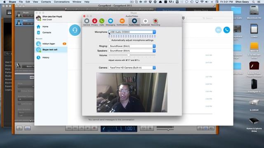Open the Speakers device dropdown
This screenshot has height=148, width=264.
click(132, 51)
